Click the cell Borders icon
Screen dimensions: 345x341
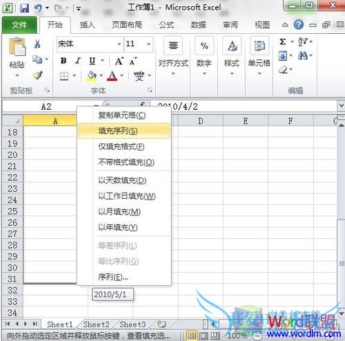click(64, 76)
